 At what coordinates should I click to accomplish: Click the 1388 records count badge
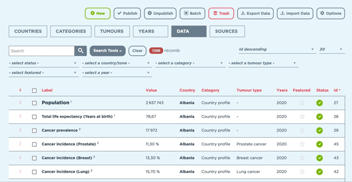[156, 51]
